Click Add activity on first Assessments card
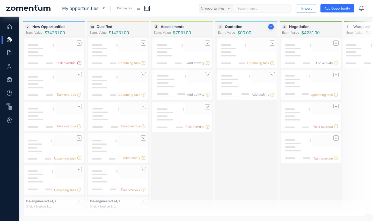The width and height of the screenshot is (373, 221). coord(196,63)
